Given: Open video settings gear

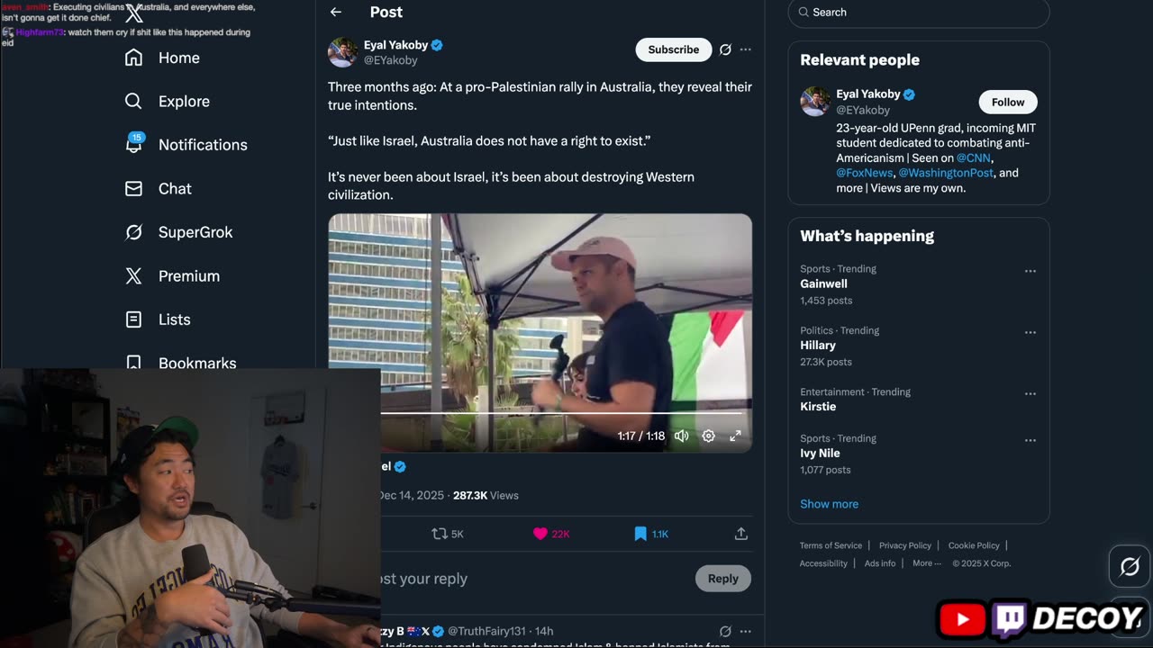Looking at the screenshot, I should [709, 436].
